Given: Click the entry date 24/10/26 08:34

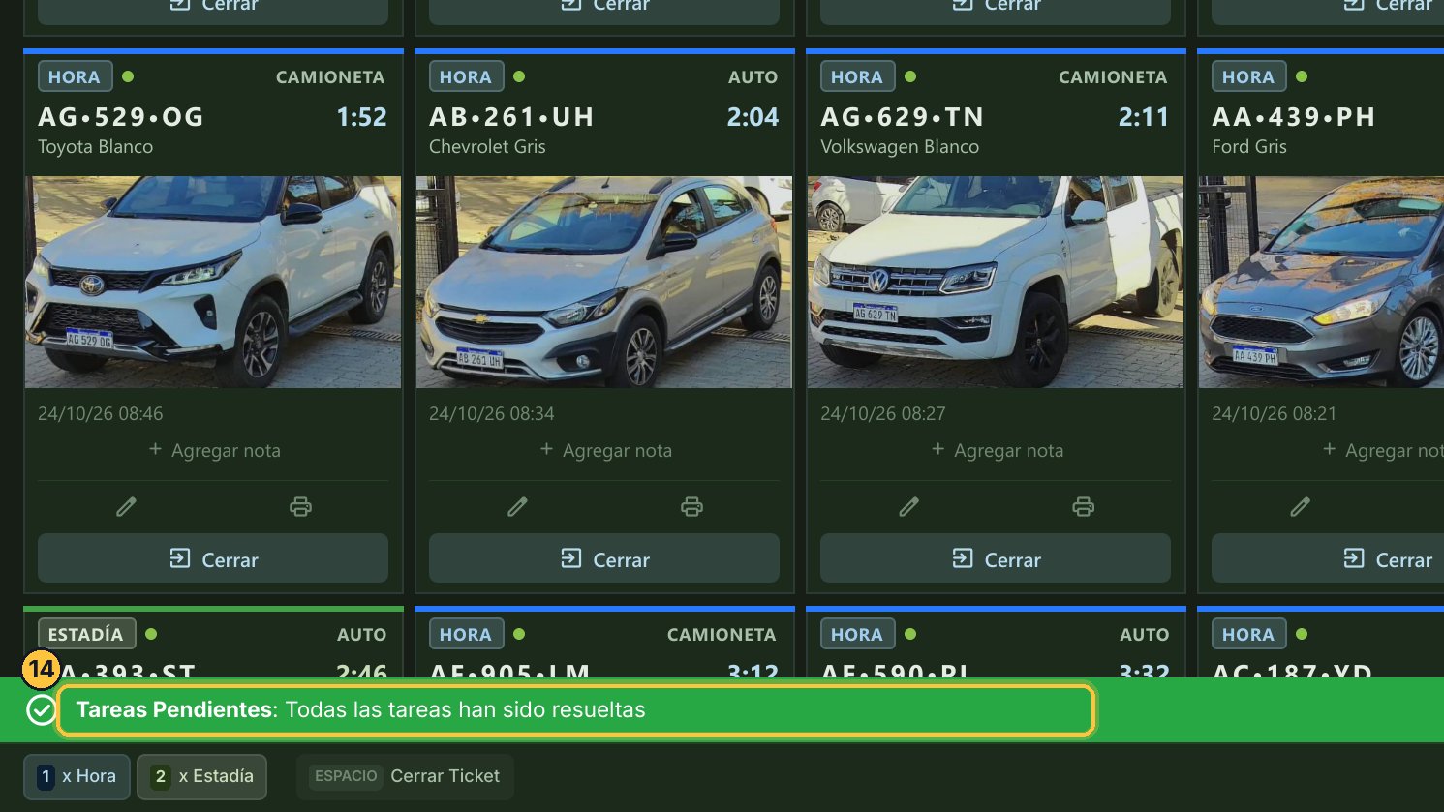Looking at the screenshot, I should [x=492, y=413].
